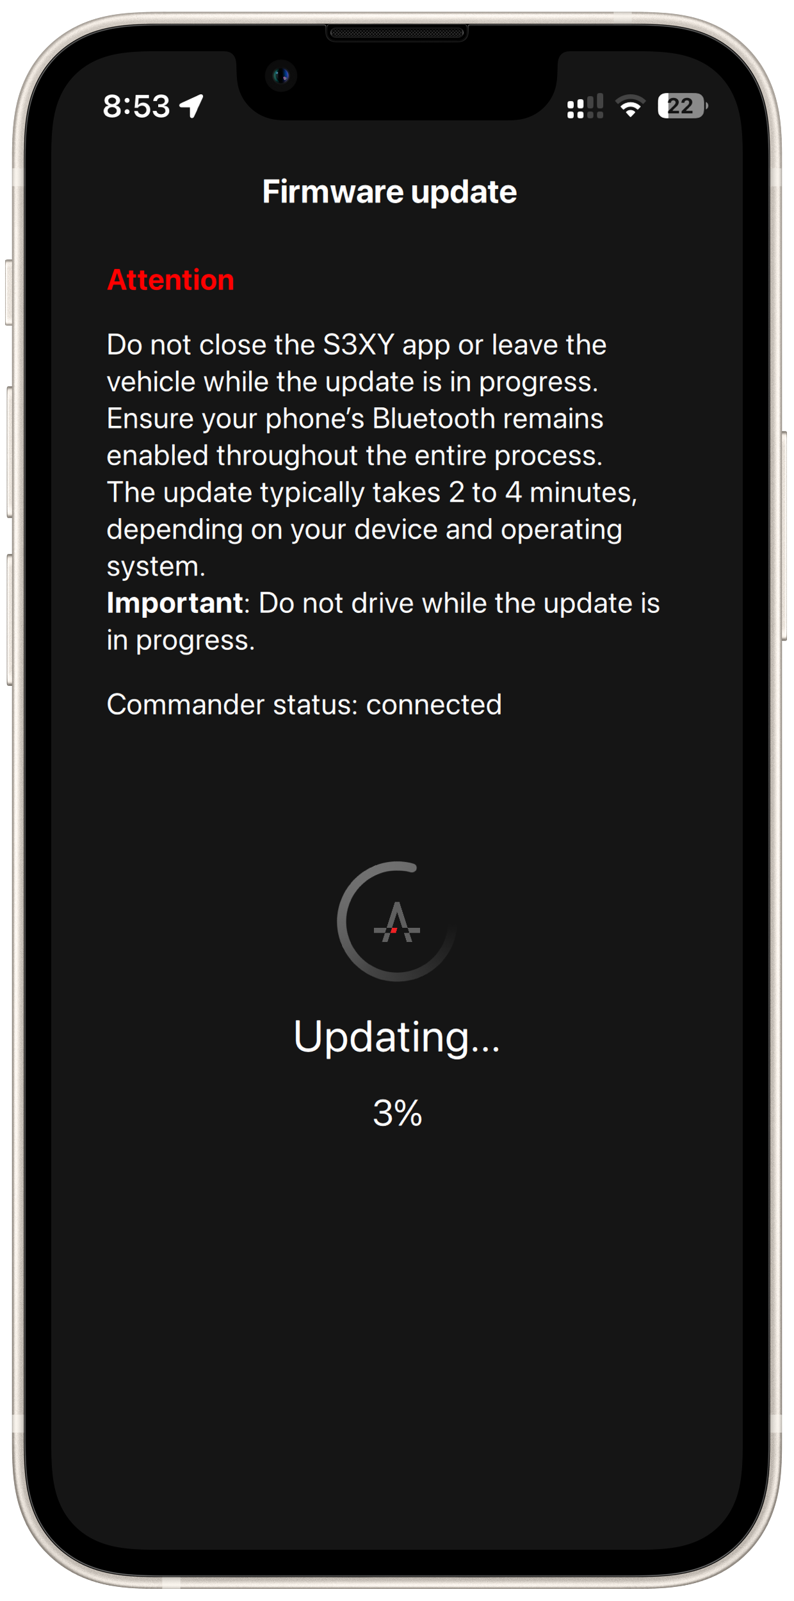This screenshot has height=1601, width=794.
Task: Tap the Wi-Fi status icon
Action: pyautogui.click(x=631, y=106)
